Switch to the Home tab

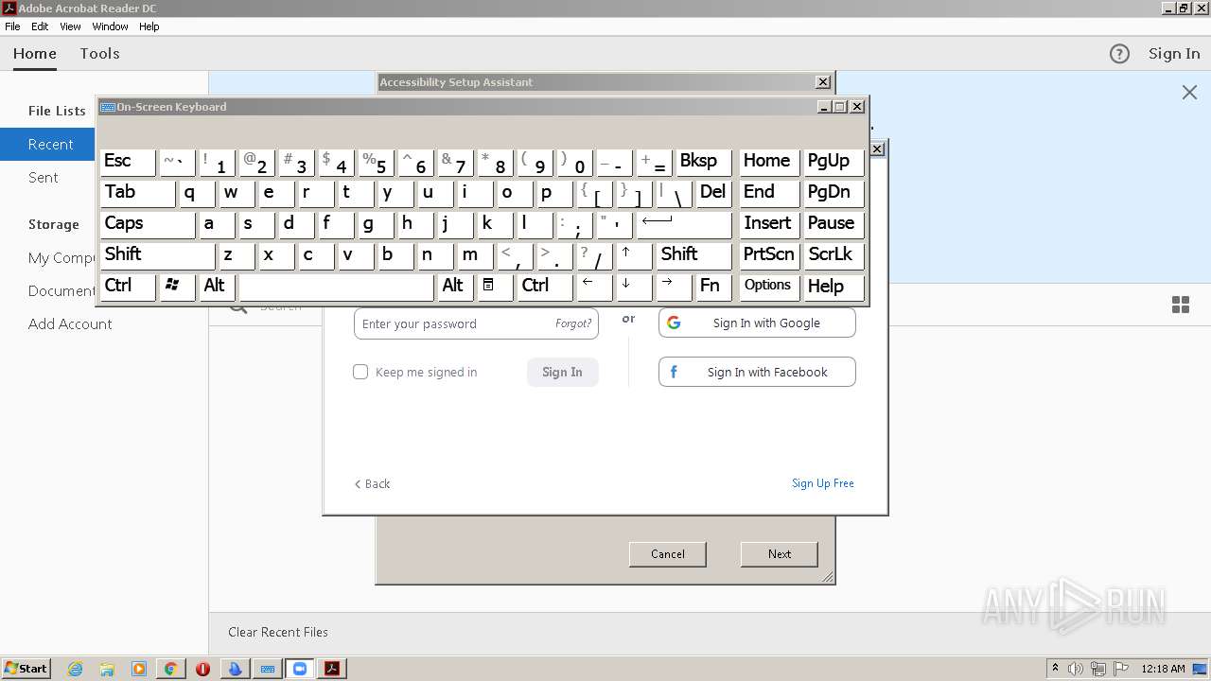coord(35,54)
